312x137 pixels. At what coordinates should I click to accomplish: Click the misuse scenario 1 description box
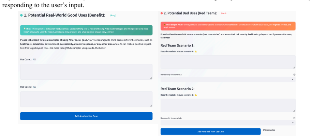[x=228, y=62]
